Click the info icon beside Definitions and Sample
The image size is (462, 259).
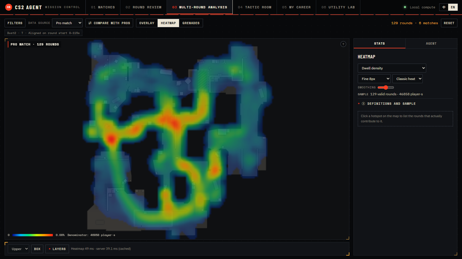tap(364, 104)
